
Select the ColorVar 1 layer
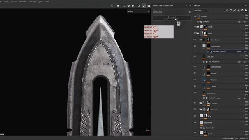214,86
